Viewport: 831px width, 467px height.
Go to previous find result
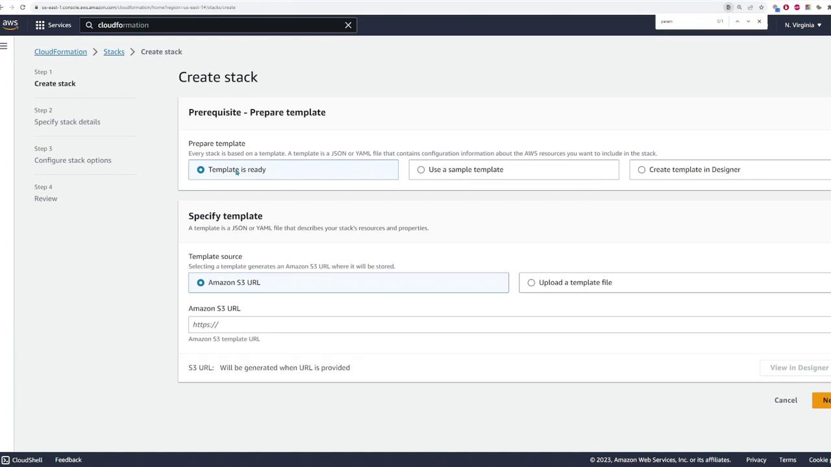coord(737,21)
